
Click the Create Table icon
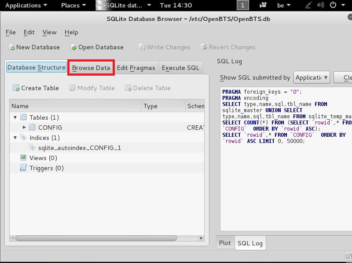(16, 88)
